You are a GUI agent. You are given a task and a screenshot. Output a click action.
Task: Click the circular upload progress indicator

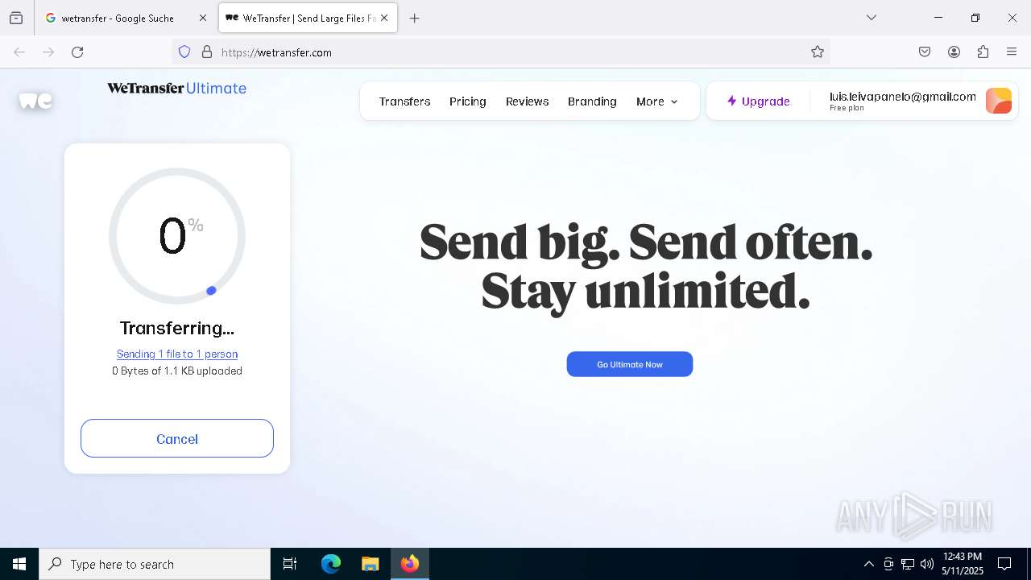[177, 236]
